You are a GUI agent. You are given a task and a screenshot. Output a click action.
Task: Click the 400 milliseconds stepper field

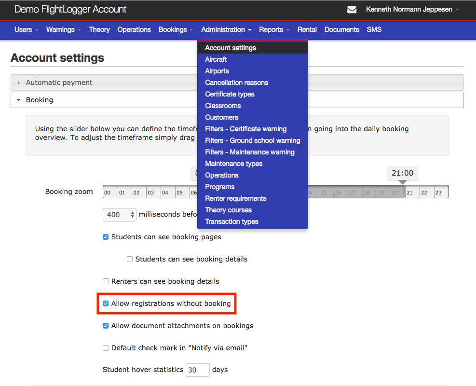[x=119, y=215]
